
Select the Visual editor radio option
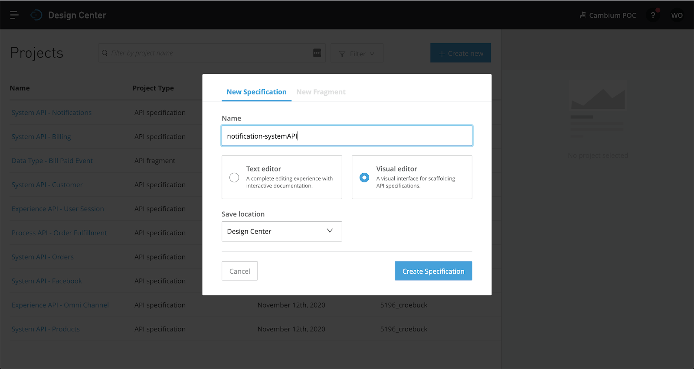point(364,178)
